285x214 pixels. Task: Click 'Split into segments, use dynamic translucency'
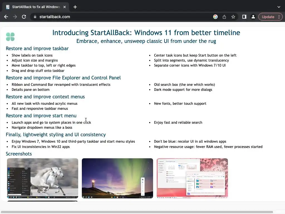191,60
